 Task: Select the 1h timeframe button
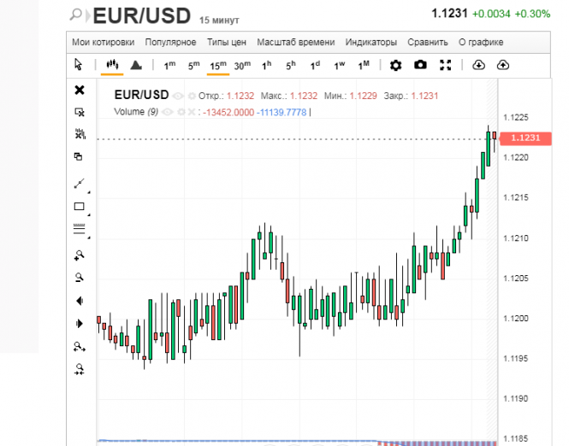coord(266,66)
